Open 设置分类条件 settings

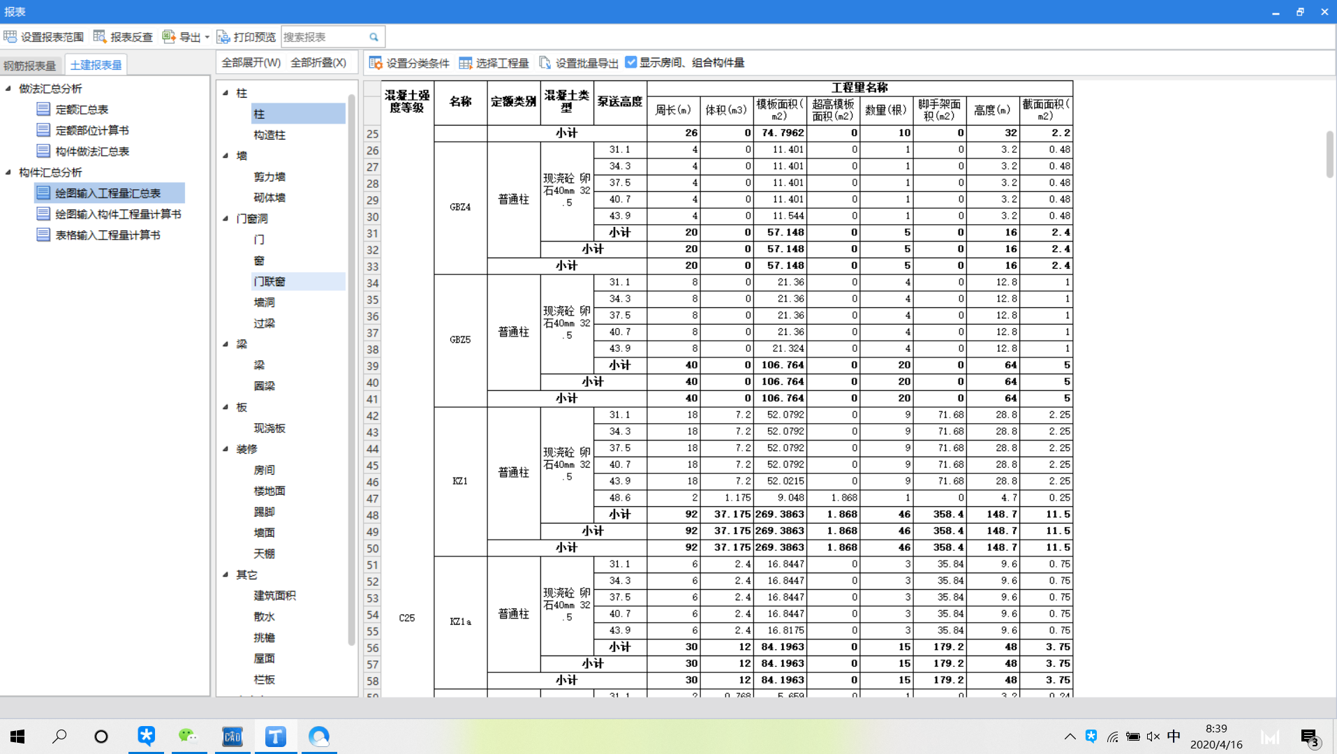tap(409, 63)
